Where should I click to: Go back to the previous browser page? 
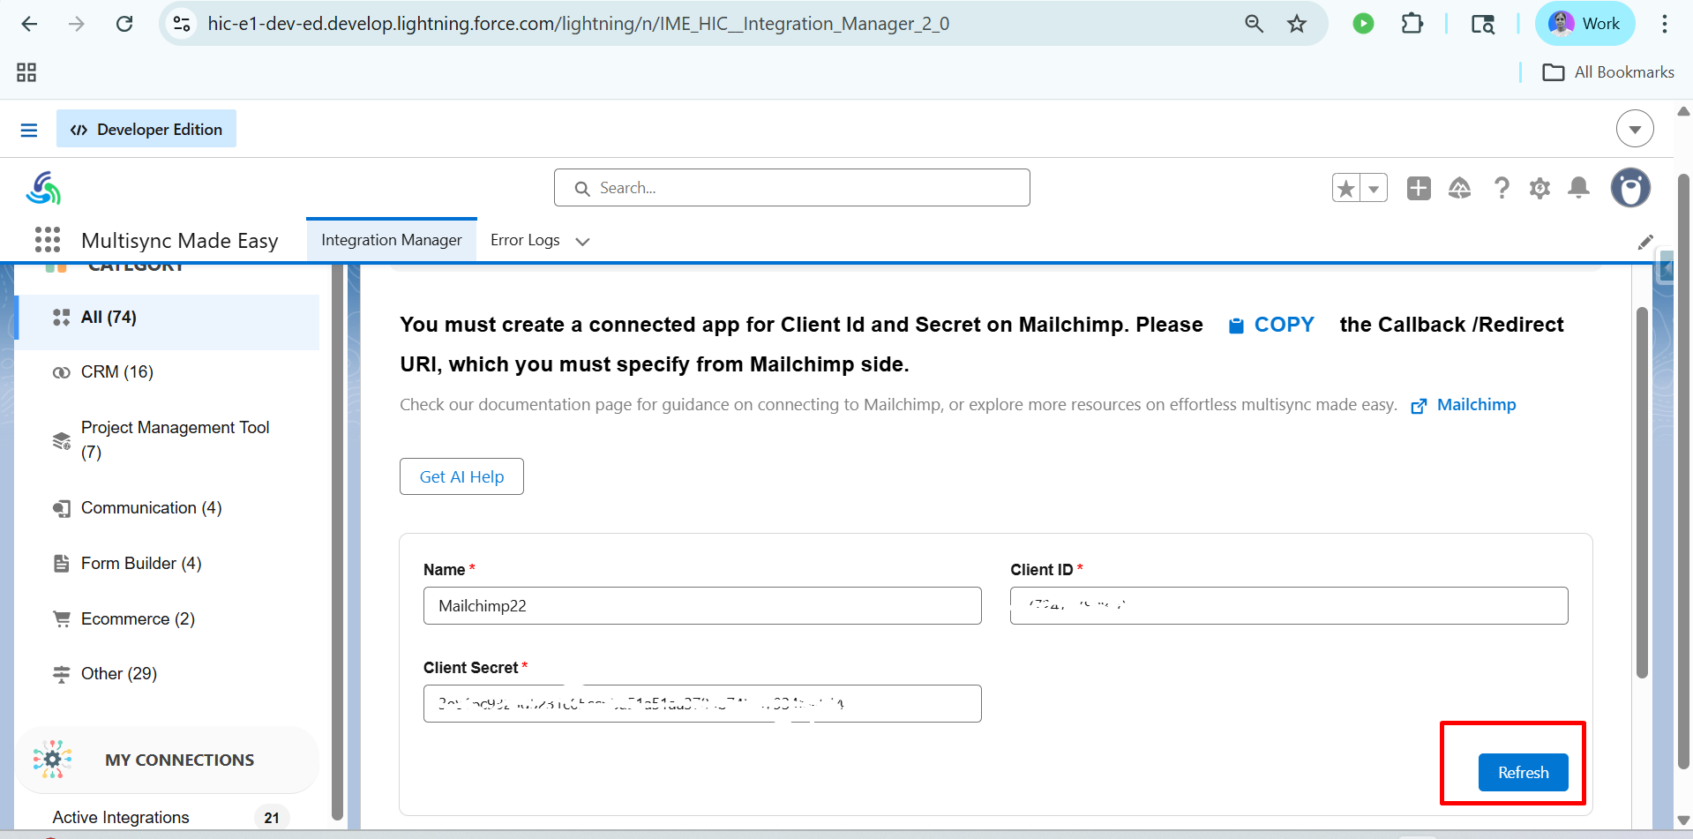tap(29, 24)
